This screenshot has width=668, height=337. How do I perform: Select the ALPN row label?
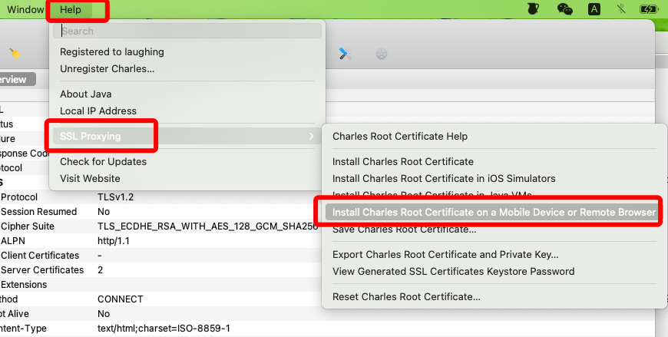point(13,241)
